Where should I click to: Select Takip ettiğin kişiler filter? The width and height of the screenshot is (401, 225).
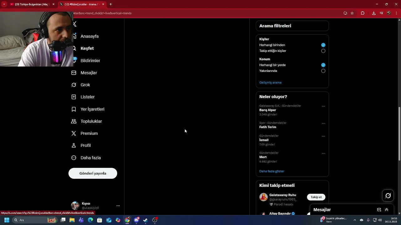pos(323,51)
